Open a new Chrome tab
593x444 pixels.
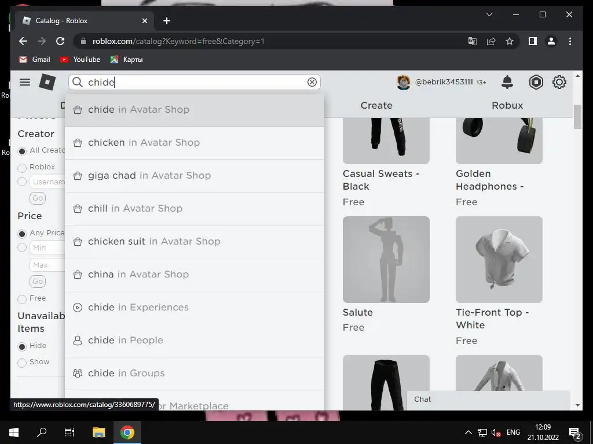click(x=167, y=21)
